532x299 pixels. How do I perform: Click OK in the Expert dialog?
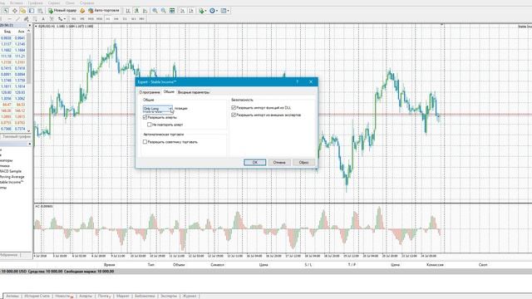[x=255, y=163]
